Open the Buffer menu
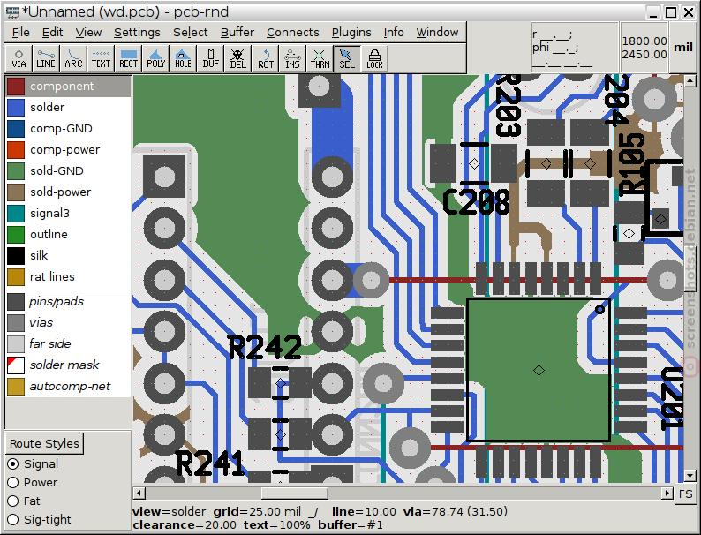 237,32
